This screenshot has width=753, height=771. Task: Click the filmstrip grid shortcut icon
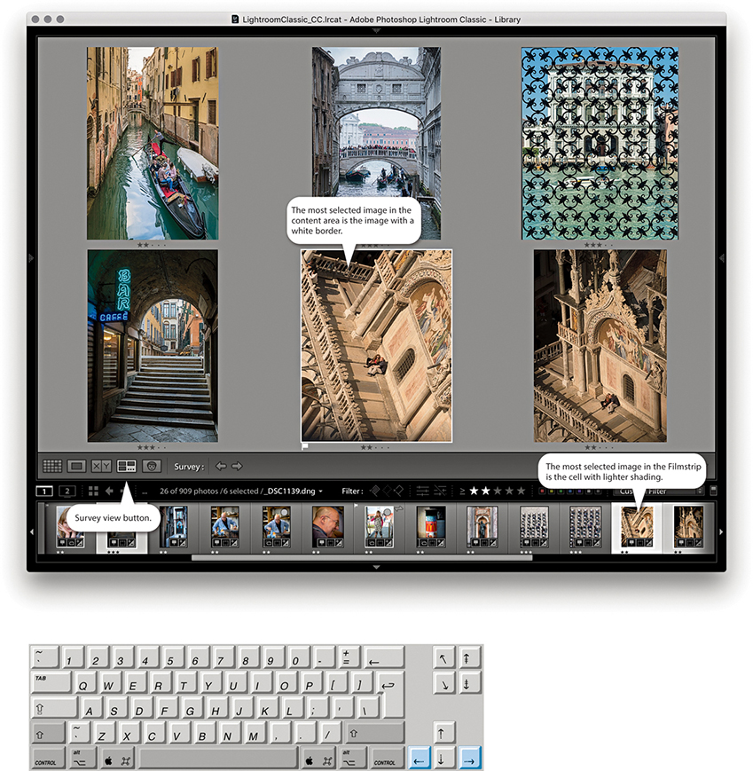pyautogui.click(x=93, y=491)
